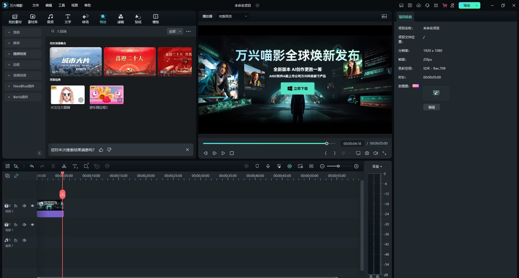Select the 城市大片 collection thumbnail
The height and width of the screenshot is (278, 519).
tap(76, 62)
